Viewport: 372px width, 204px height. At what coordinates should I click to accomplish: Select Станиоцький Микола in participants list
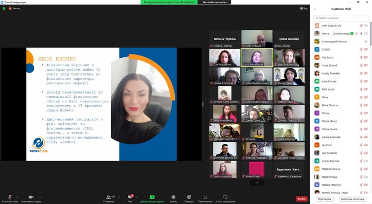[341, 41]
